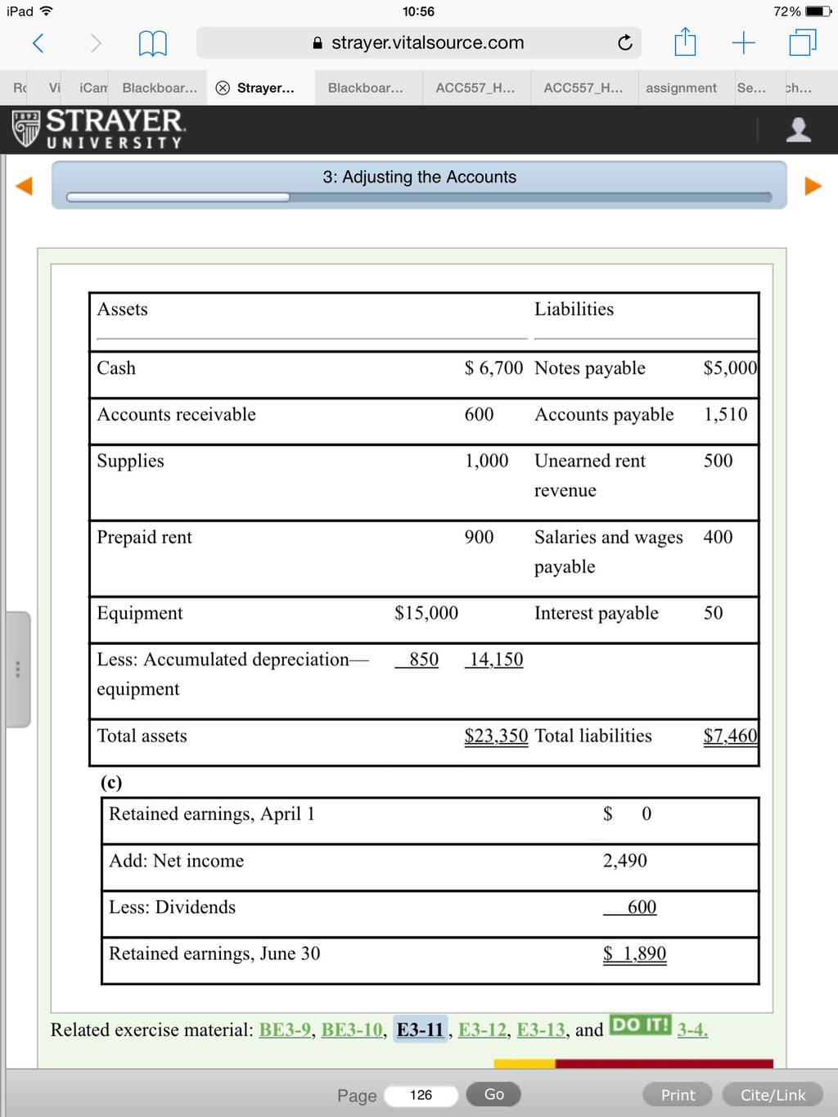Switch to the first ACC557_H tab
Viewport: 838px width, 1117px height.
click(475, 88)
